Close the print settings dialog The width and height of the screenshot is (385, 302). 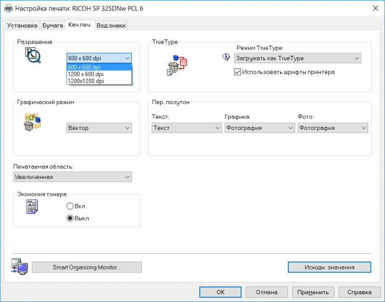coord(375,8)
